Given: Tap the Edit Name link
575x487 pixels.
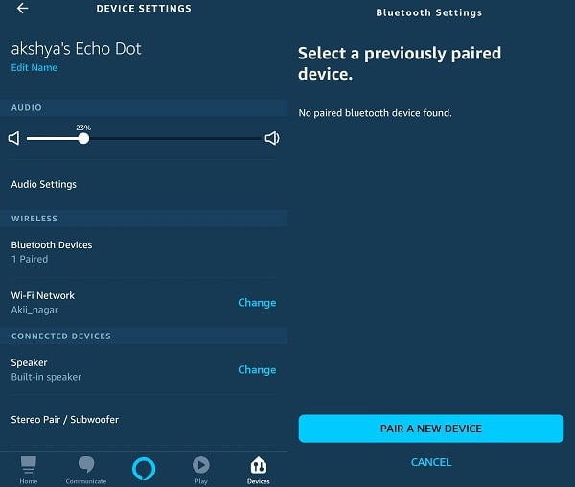Looking at the screenshot, I should pos(34,67).
